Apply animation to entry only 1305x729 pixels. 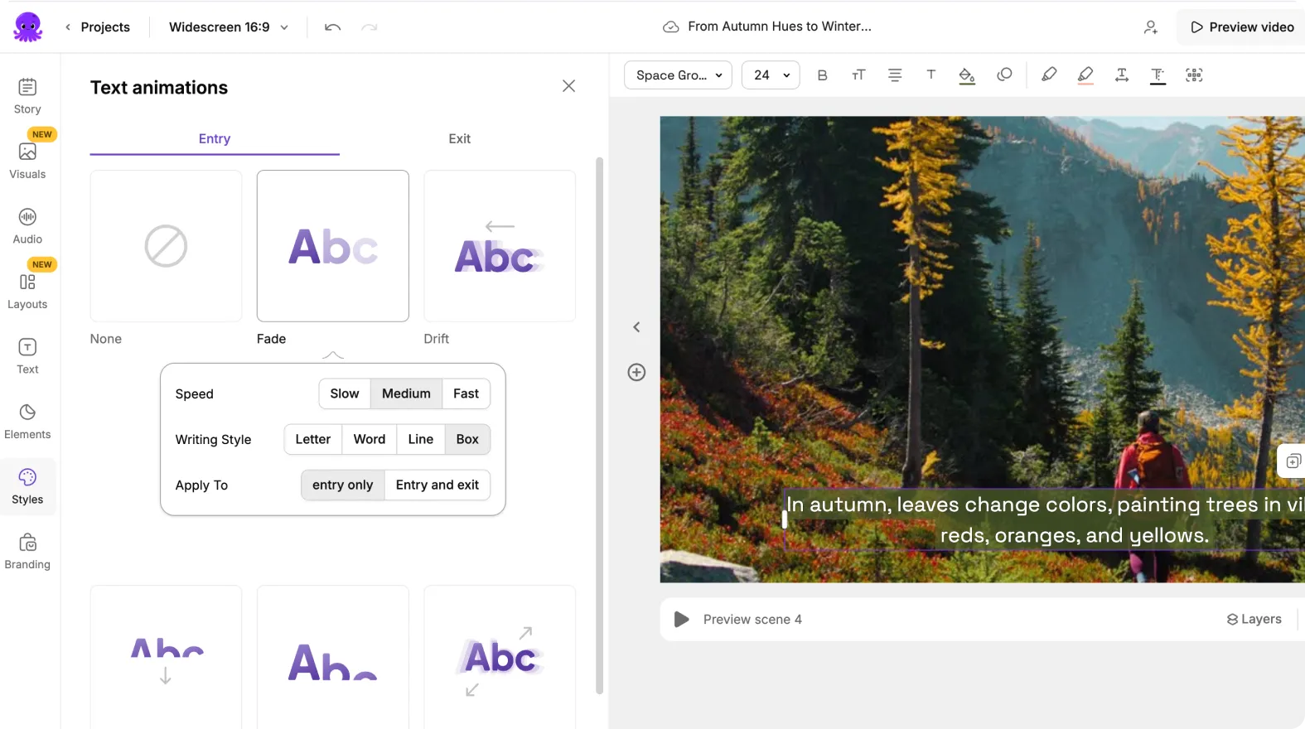pyautogui.click(x=343, y=485)
